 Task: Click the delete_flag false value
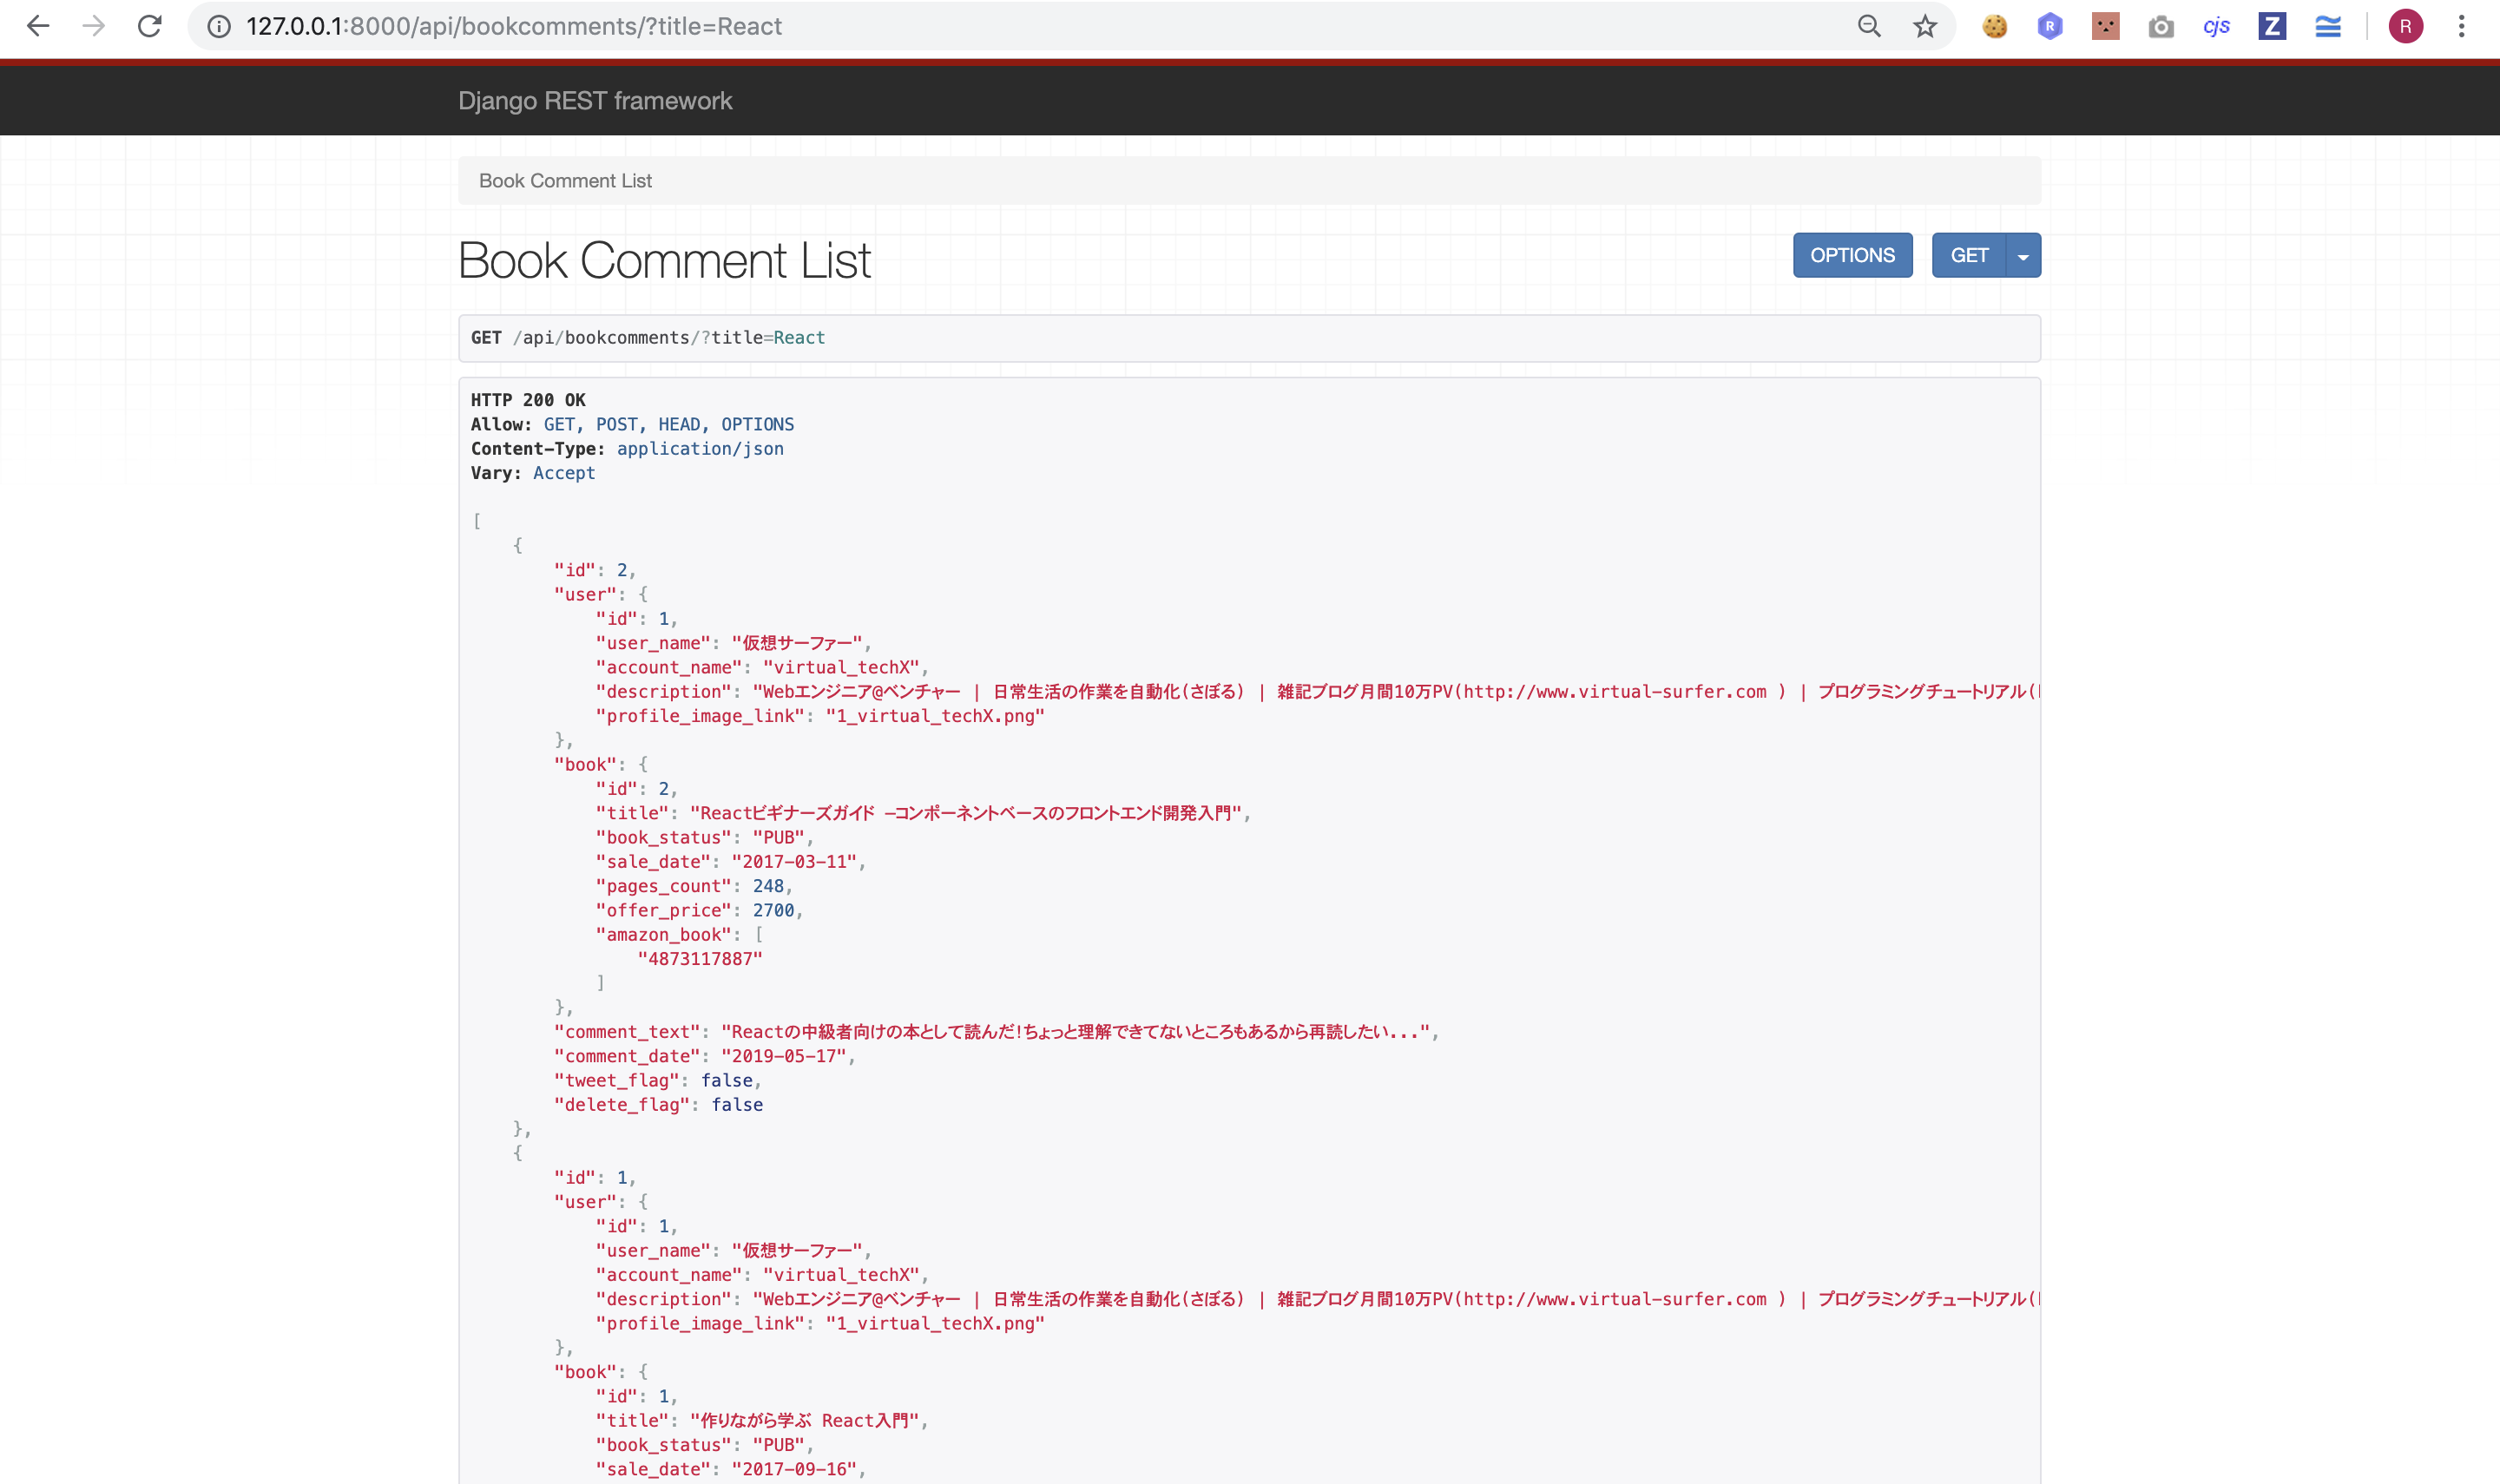coord(737,1105)
